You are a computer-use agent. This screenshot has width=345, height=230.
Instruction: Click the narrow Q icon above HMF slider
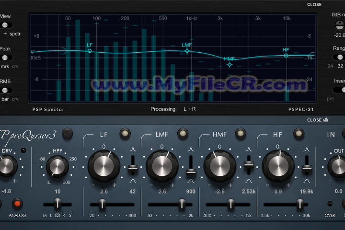click(249, 149)
